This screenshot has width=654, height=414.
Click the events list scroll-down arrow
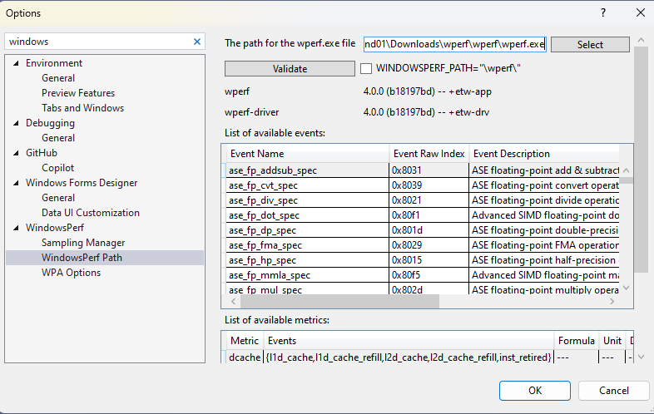(x=626, y=288)
